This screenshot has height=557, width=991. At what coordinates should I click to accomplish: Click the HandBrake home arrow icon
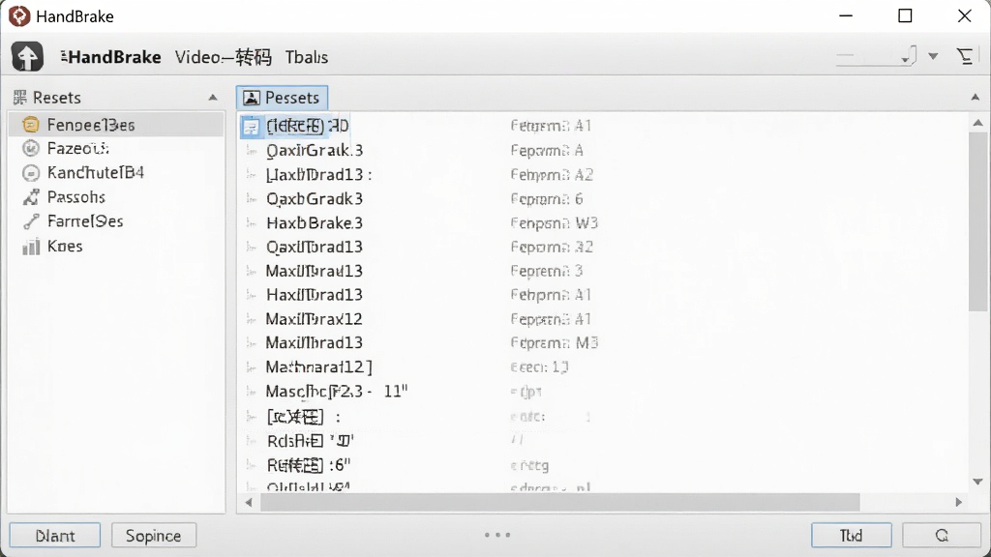click(x=27, y=57)
